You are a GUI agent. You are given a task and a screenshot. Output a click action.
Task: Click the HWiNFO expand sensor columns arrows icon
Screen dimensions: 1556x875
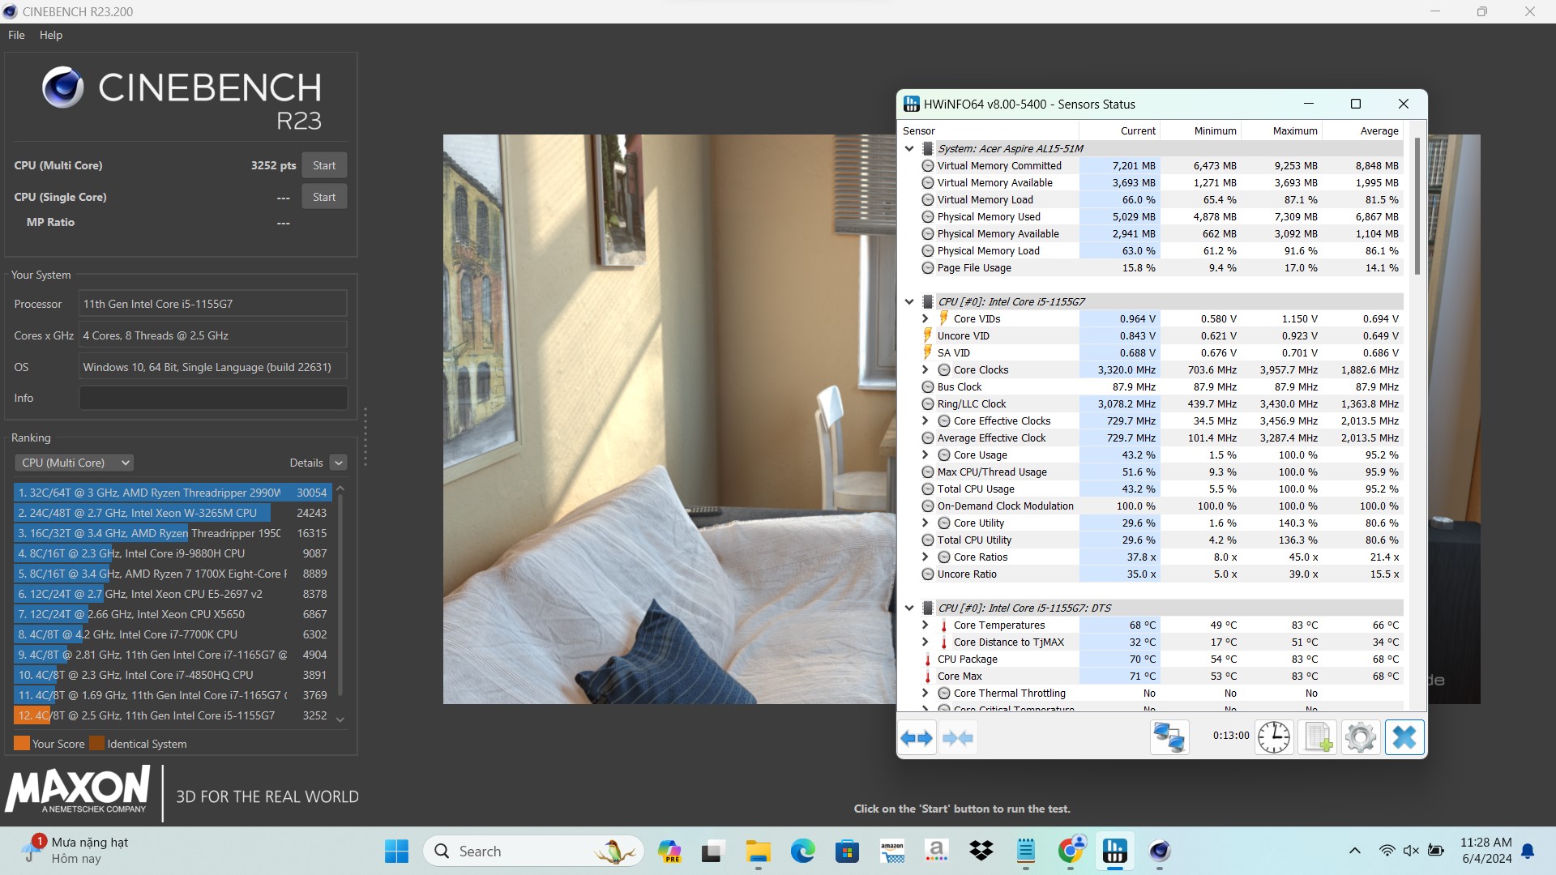[917, 738]
